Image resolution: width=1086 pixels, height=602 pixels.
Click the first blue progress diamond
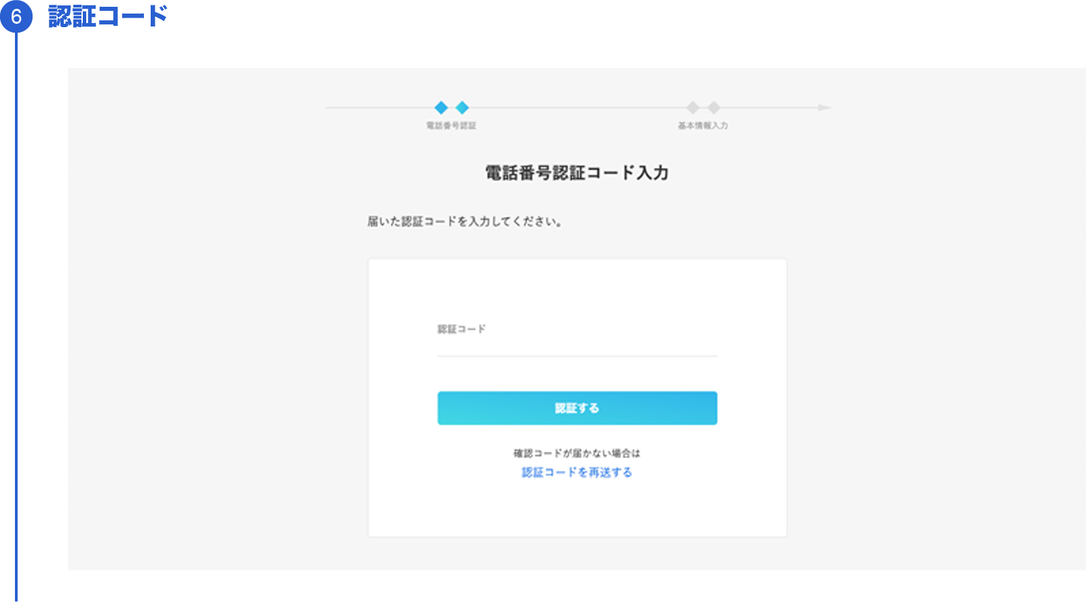coord(441,107)
